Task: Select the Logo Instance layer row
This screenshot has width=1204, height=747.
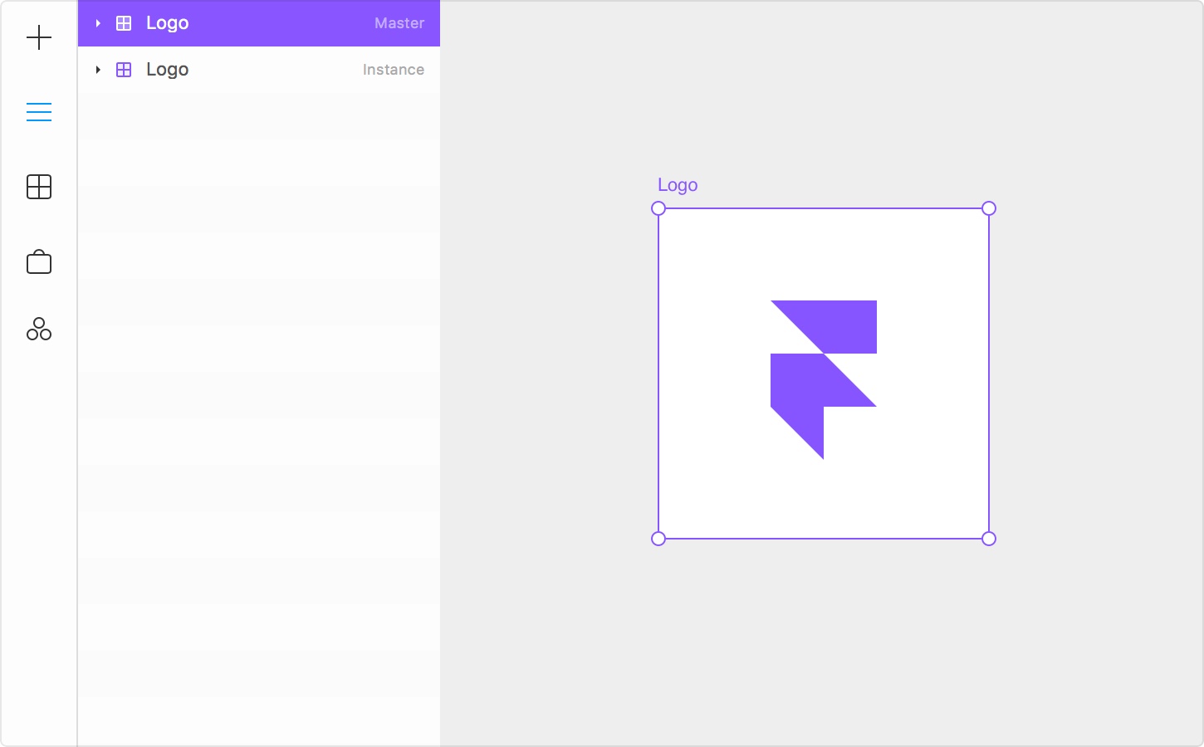Action: coord(259,70)
